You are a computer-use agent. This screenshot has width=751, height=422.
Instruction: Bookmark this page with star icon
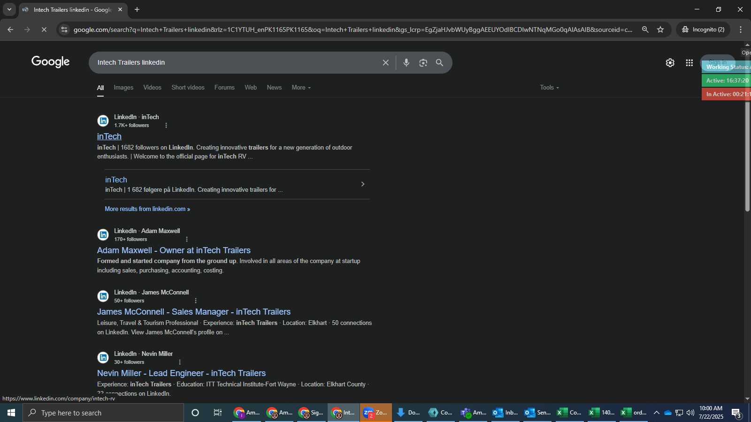(661, 30)
